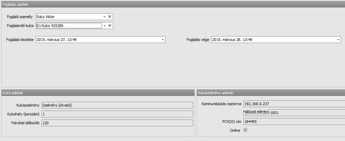Click the Kulcsszekrény label in Kulcs adatok

[28, 105]
